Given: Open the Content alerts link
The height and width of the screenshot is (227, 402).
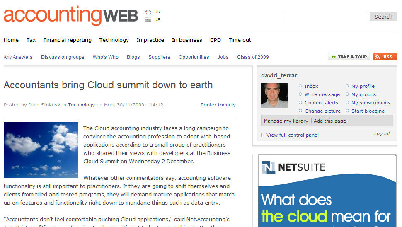Looking at the screenshot, I should tap(322, 103).
